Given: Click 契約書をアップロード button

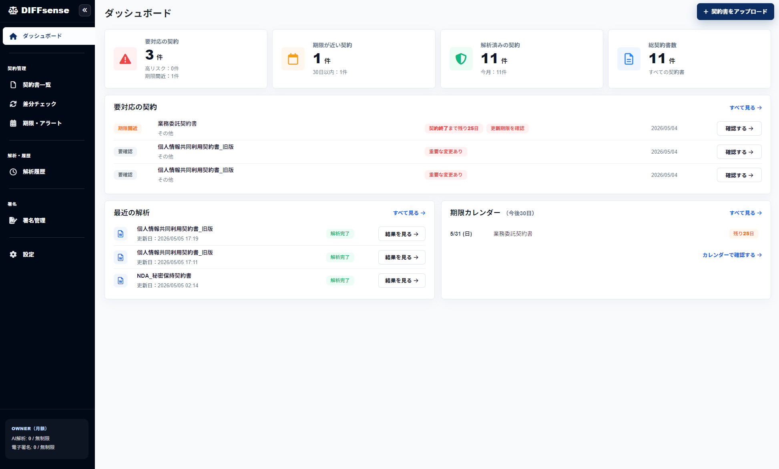Looking at the screenshot, I should [x=735, y=12].
